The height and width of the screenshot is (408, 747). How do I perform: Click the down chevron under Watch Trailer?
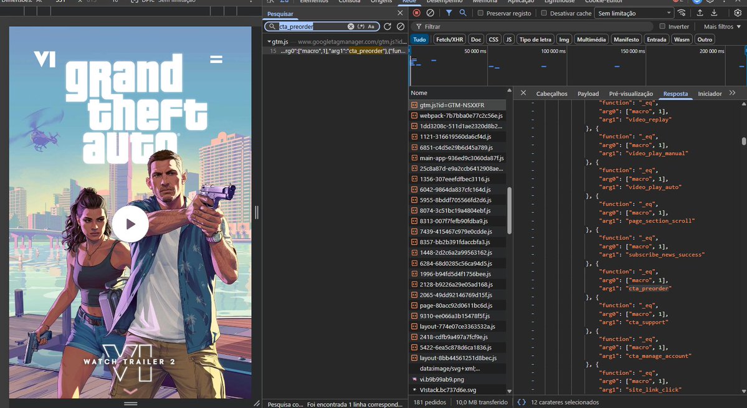(x=131, y=391)
